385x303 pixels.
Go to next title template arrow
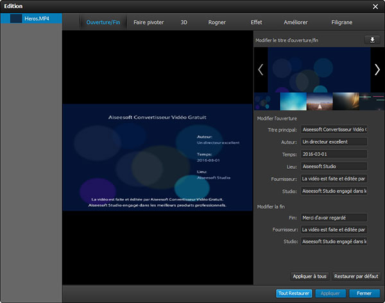click(377, 69)
